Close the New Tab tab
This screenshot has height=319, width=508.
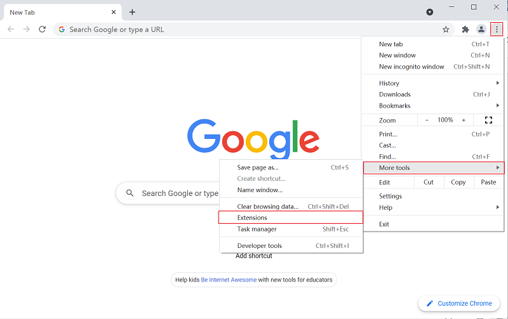114,12
